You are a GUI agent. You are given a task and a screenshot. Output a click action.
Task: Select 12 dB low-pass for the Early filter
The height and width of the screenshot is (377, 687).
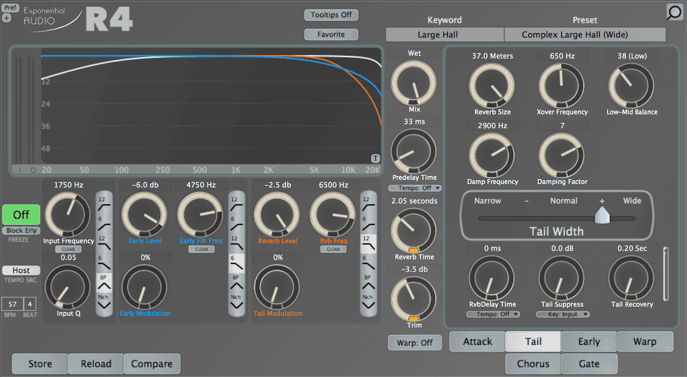[236, 242]
